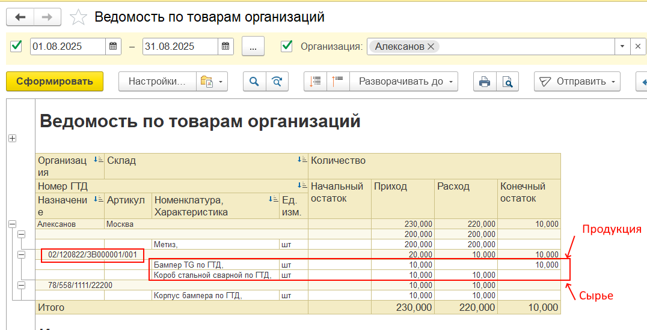
Task: Toggle the Организация filter checkbox
Action: (287, 46)
